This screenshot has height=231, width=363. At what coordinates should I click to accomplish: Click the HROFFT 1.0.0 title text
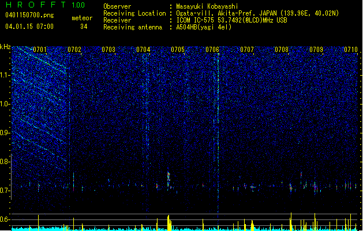pyautogui.click(x=45, y=5)
